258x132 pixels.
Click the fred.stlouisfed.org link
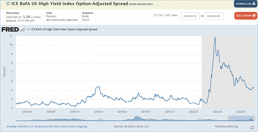point(226,126)
